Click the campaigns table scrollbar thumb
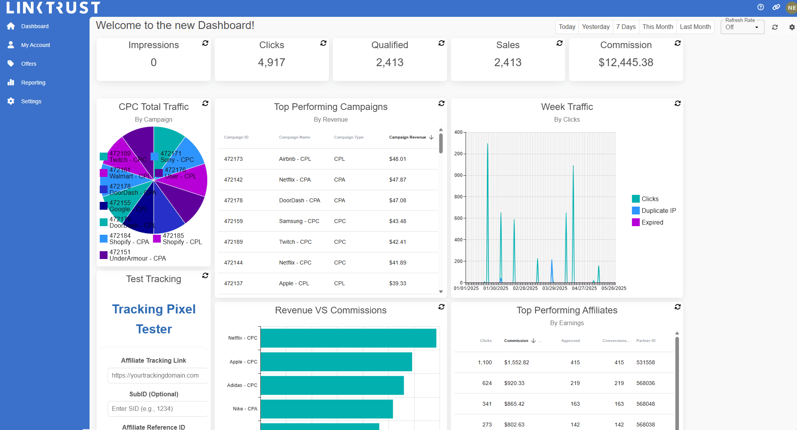Screen dimensions: 797x430 pyautogui.click(x=441, y=144)
